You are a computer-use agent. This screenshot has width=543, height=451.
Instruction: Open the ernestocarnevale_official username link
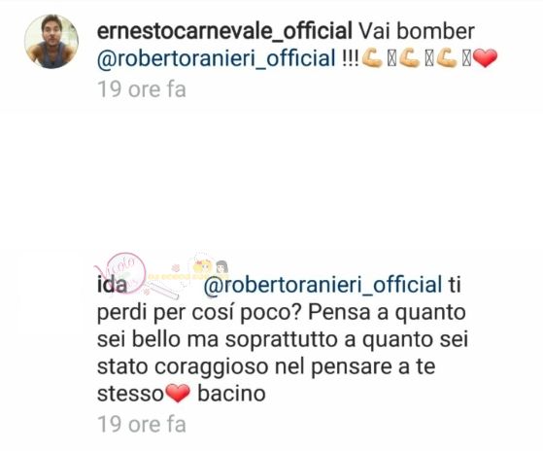click(x=224, y=31)
